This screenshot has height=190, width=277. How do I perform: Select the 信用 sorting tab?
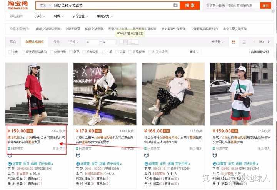coord(57,42)
